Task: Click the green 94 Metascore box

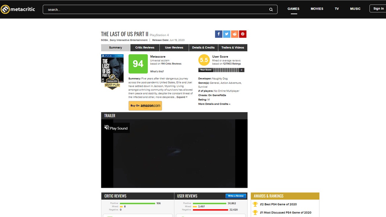Action: pos(138,64)
